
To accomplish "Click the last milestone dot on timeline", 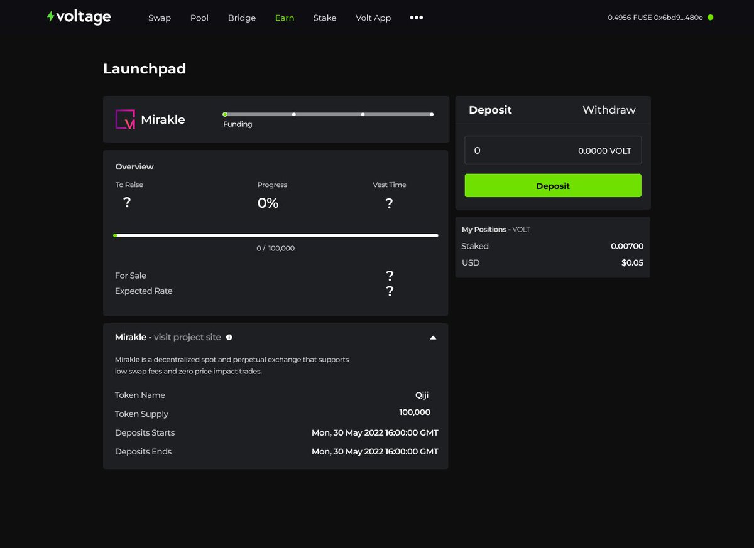I will click(x=432, y=114).
